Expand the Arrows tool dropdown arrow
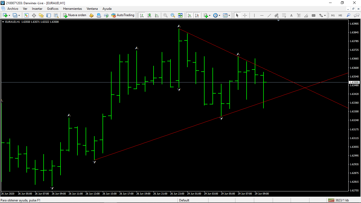 click(325, 15)
